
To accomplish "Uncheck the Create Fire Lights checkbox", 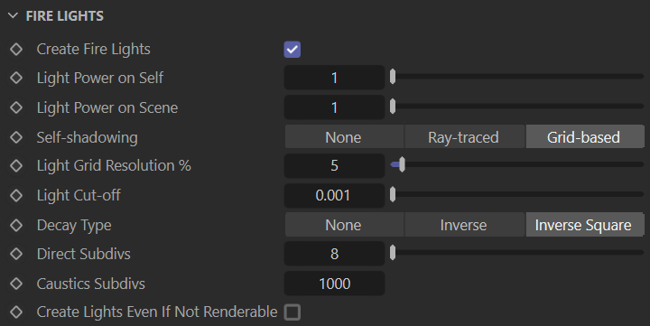I will coord(292,50).
